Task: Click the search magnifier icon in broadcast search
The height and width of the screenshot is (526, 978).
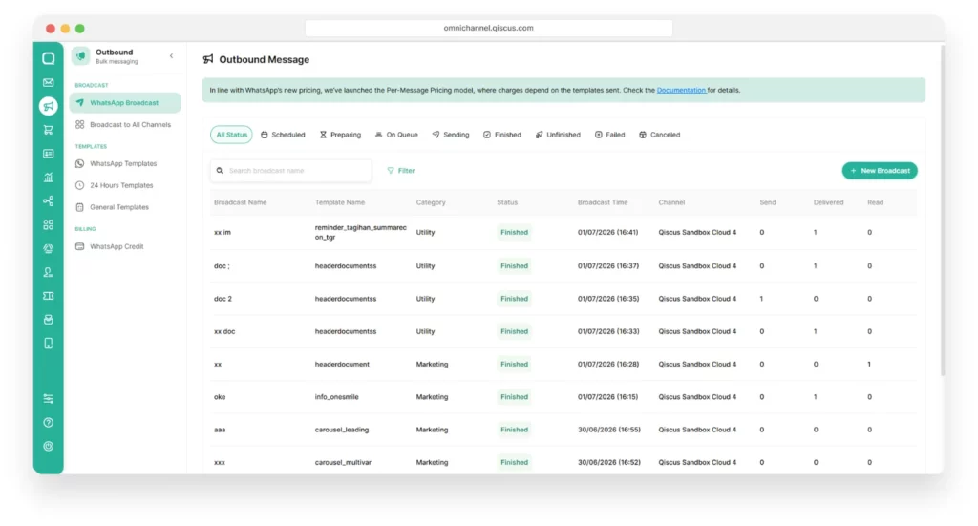Action: coord(220,171)
